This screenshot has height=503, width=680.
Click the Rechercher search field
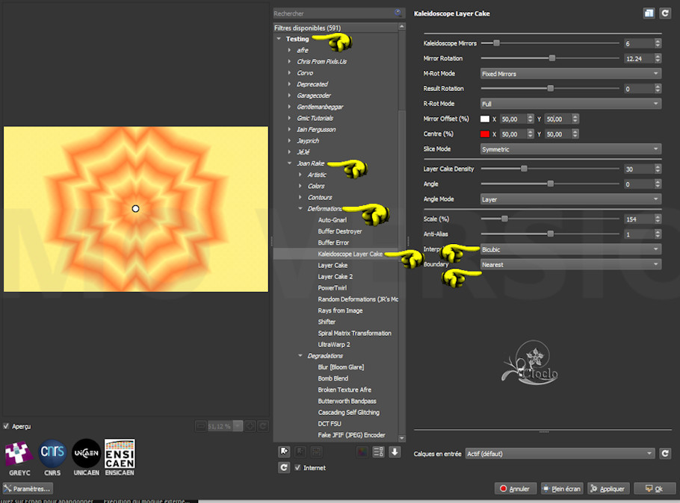[x=333, y=13]
